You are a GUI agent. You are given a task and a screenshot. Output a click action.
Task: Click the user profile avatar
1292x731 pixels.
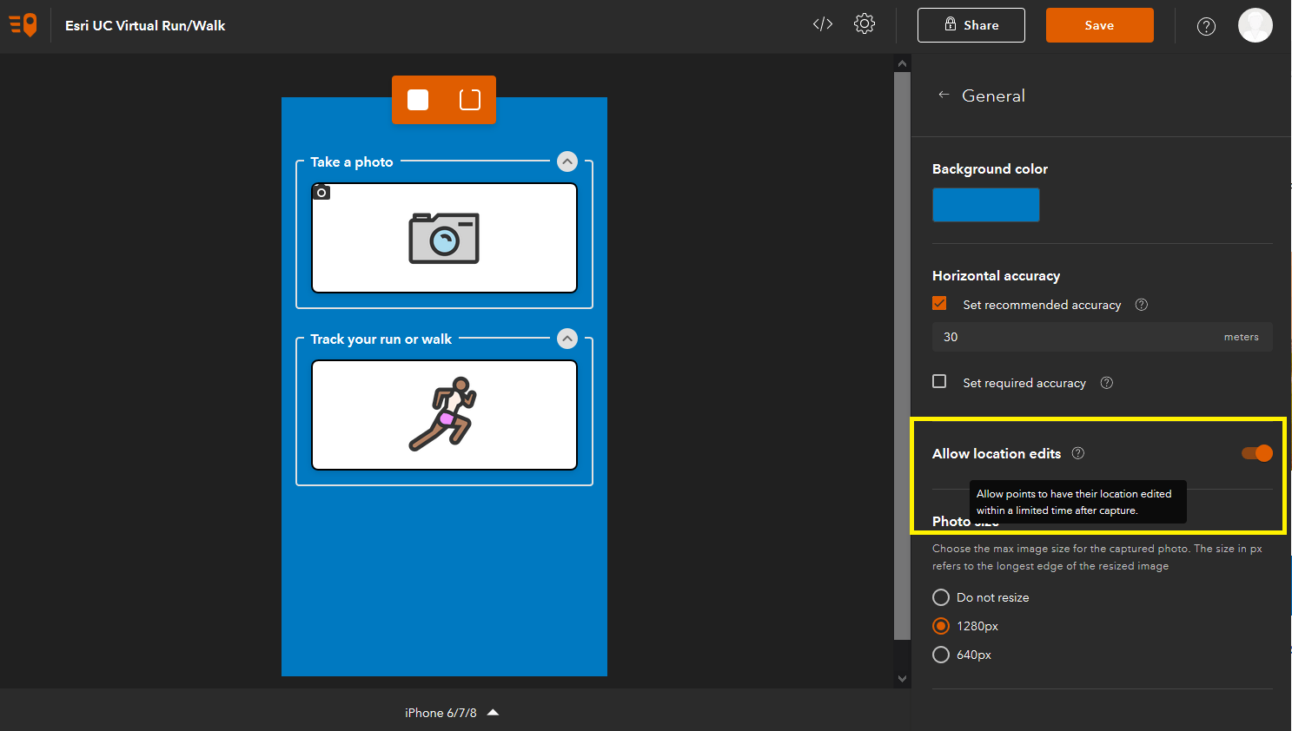[x=1256, y=25]
